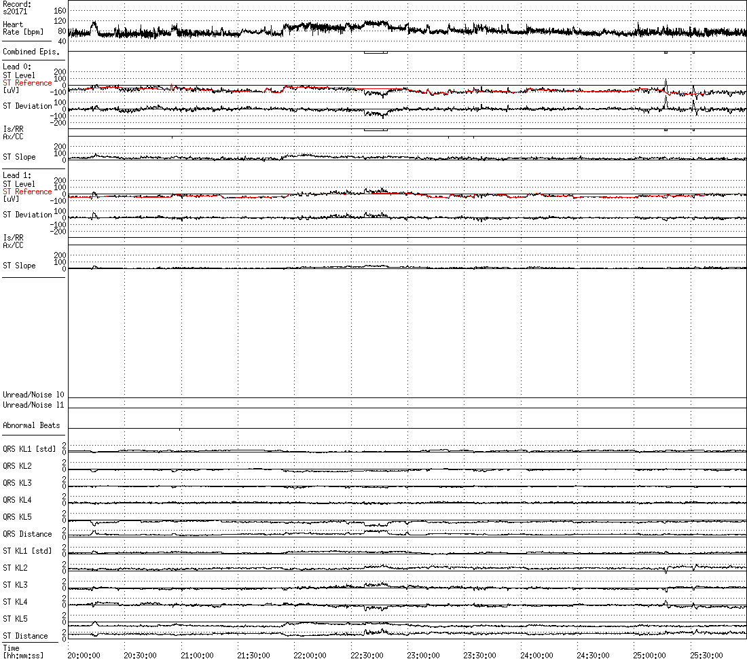The width and height of the screenshot is (747, 659).
Task: Click the Combined Epis. row label
Action: click(31, 52)
